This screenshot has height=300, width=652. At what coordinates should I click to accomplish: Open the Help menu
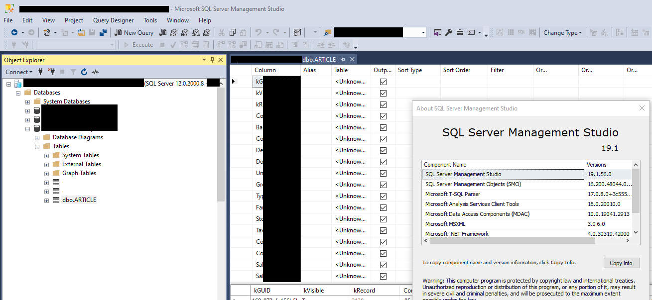(x=205, y=20)
